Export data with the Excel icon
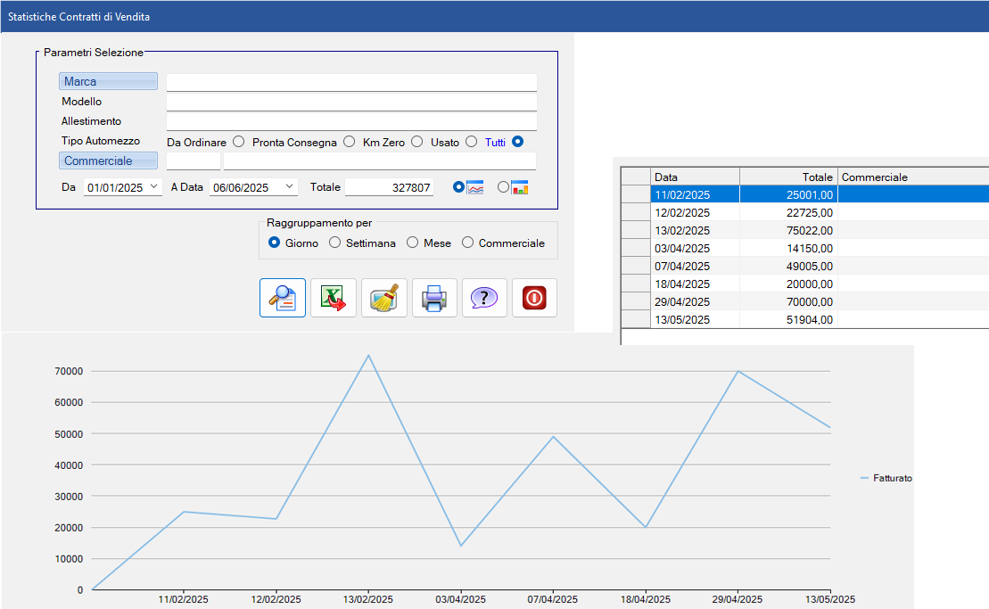 (334, 298)
